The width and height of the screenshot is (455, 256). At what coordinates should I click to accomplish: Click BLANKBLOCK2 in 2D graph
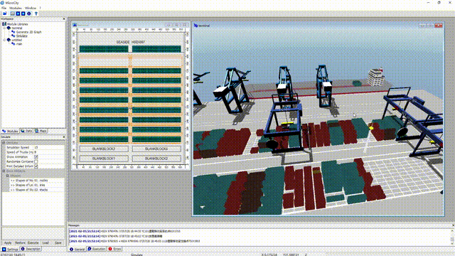coord(156,159)
